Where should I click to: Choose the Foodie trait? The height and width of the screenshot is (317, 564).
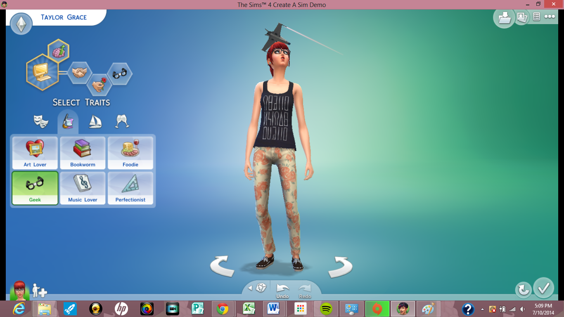tap(130, 153)
